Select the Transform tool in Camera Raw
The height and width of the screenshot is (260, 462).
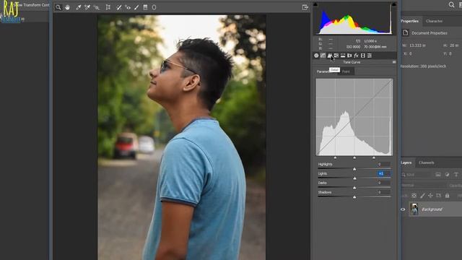108,7
